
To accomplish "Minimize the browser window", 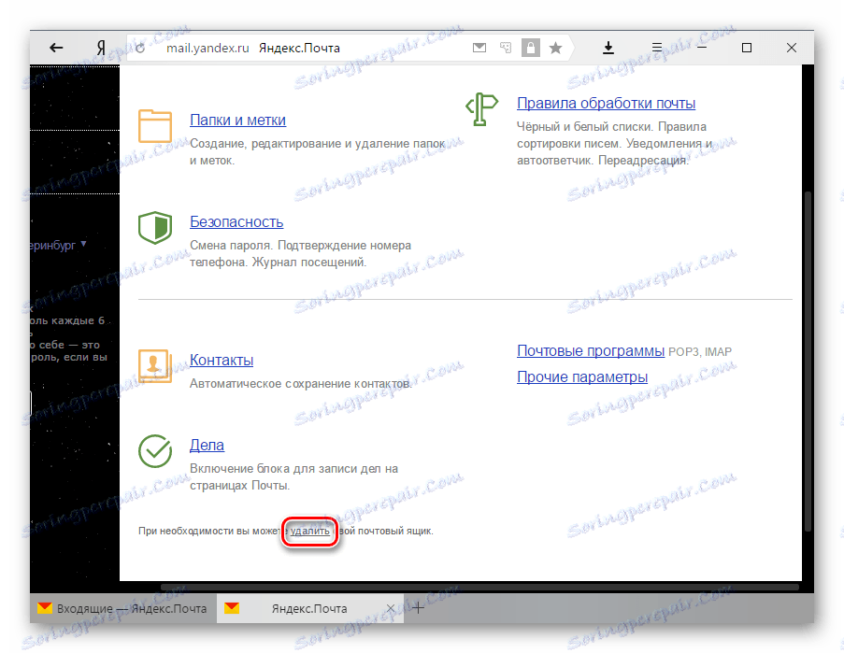I will pos(702,48).
